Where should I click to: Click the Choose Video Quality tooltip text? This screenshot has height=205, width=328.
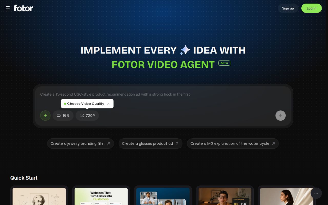pos(86,104)
